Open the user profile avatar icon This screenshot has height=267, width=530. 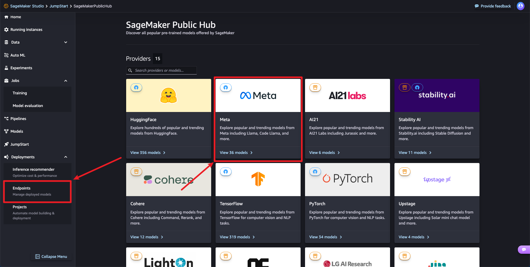tap(521, 6)
